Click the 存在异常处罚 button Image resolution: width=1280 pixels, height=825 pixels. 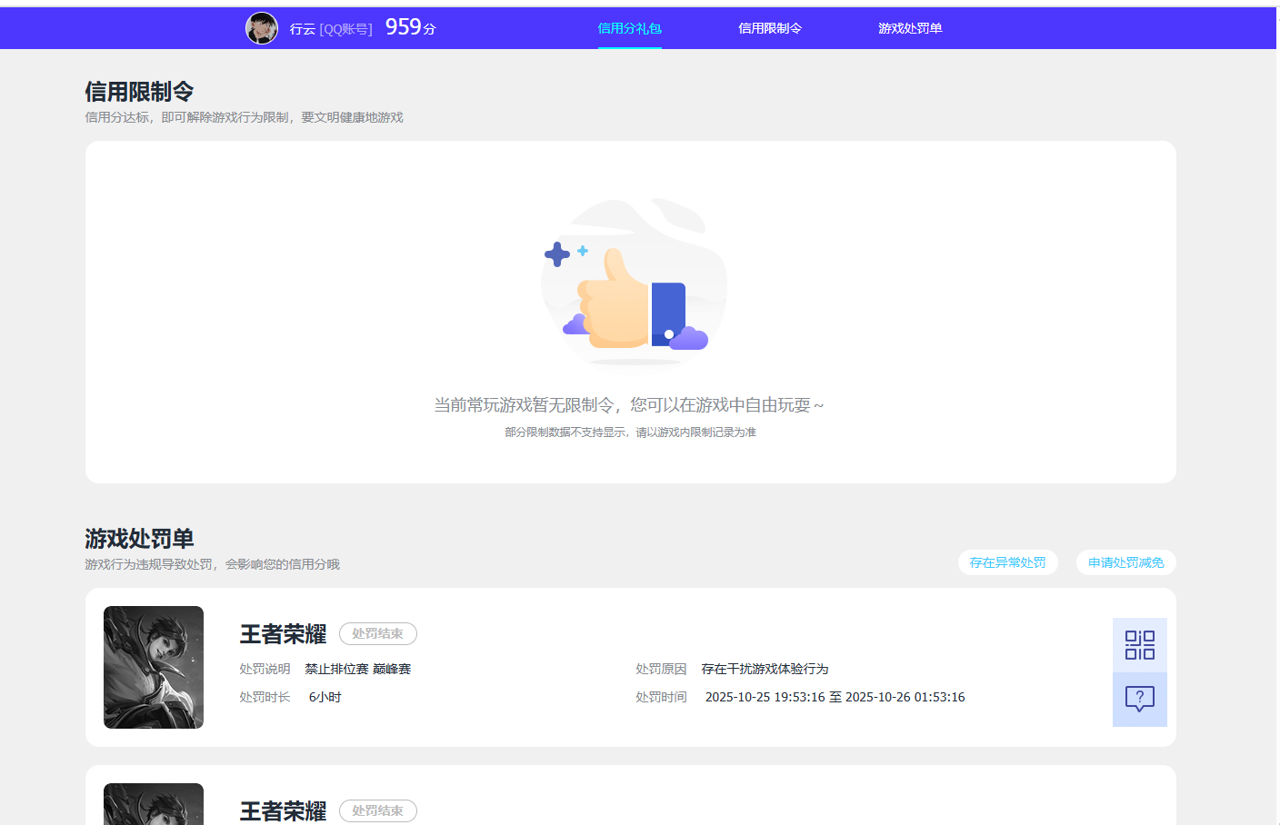(x=1007, y=562)
